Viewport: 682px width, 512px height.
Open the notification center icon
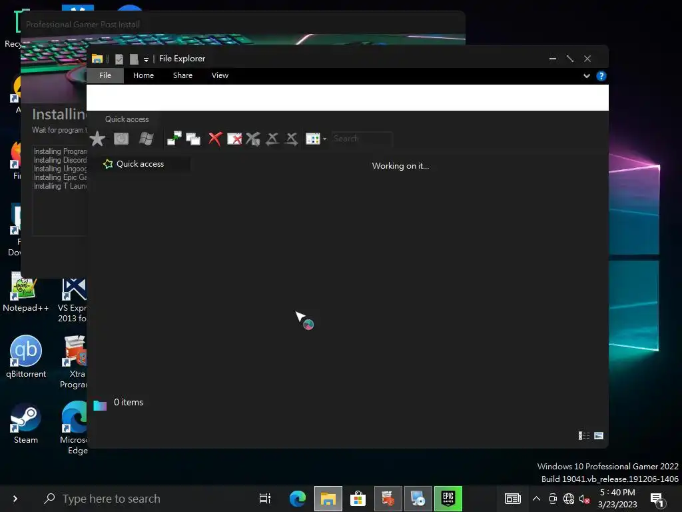[657, 499]
